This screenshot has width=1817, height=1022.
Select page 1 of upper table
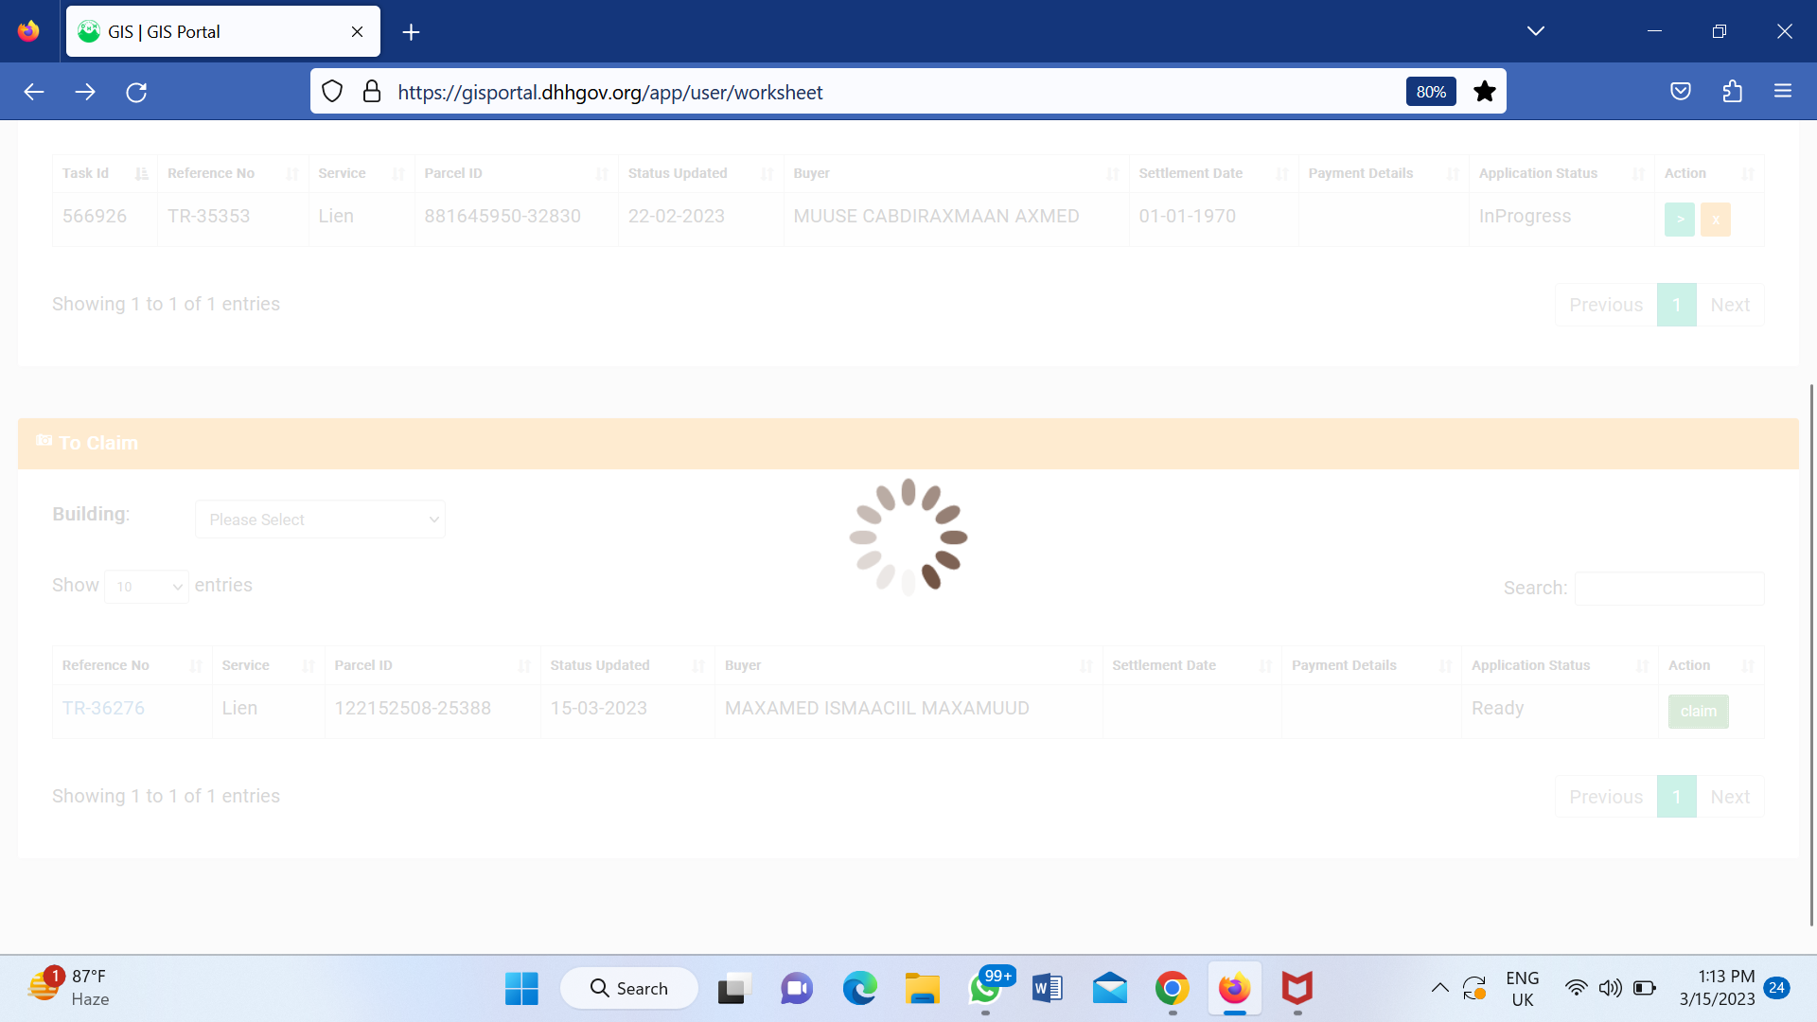coord(1677,305)
